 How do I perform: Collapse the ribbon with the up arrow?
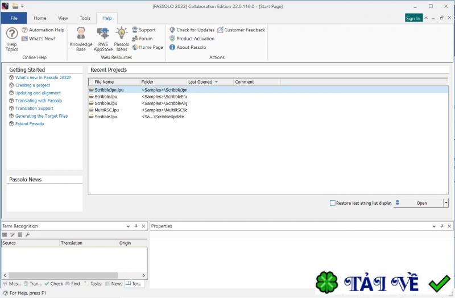tap(426, 18)
